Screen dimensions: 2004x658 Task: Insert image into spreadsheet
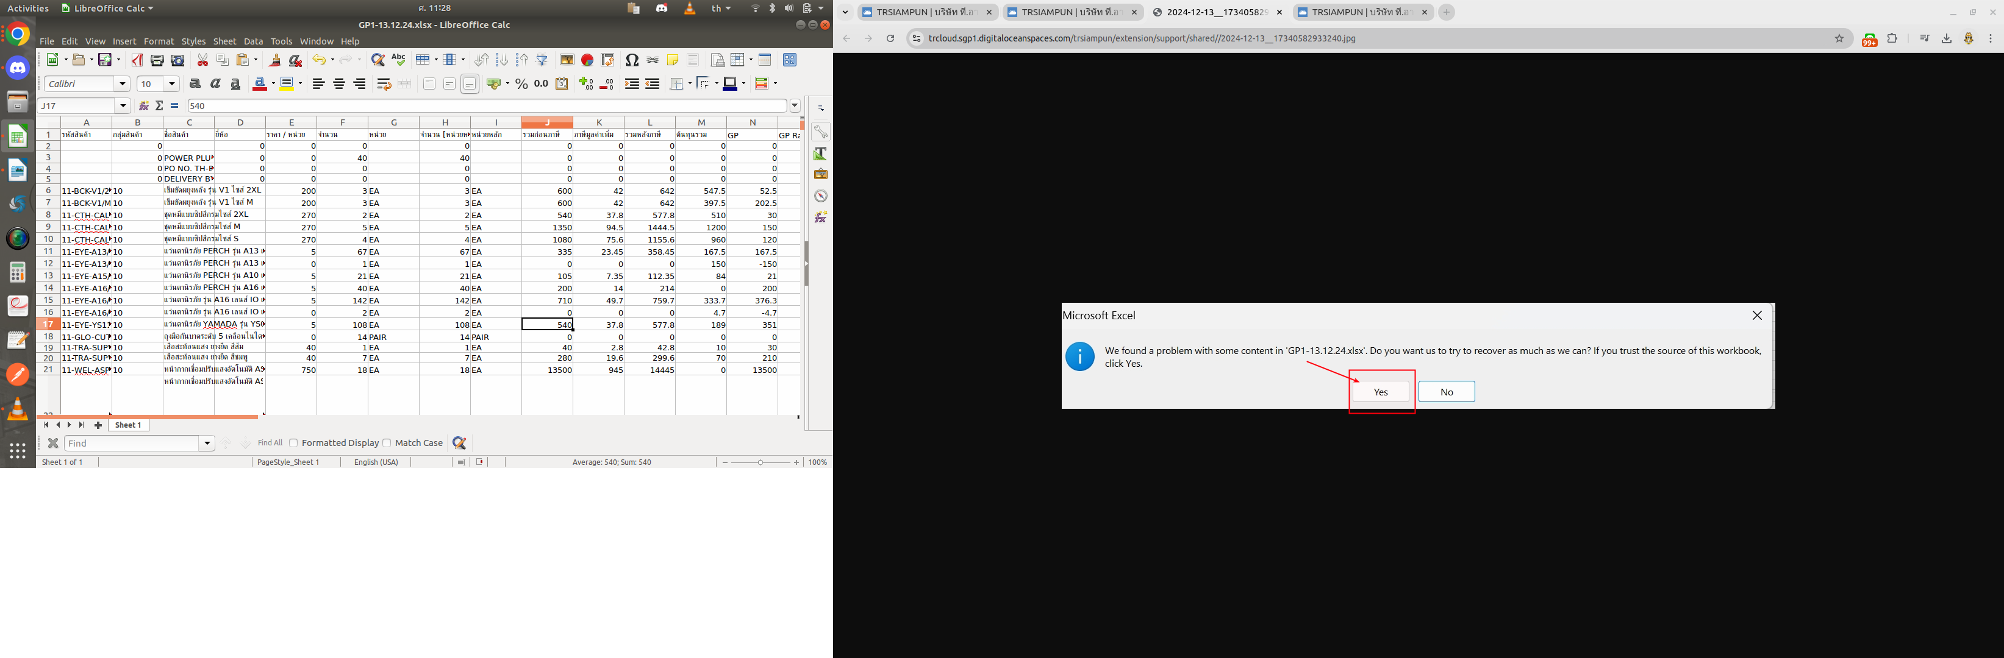coord(567,60)
